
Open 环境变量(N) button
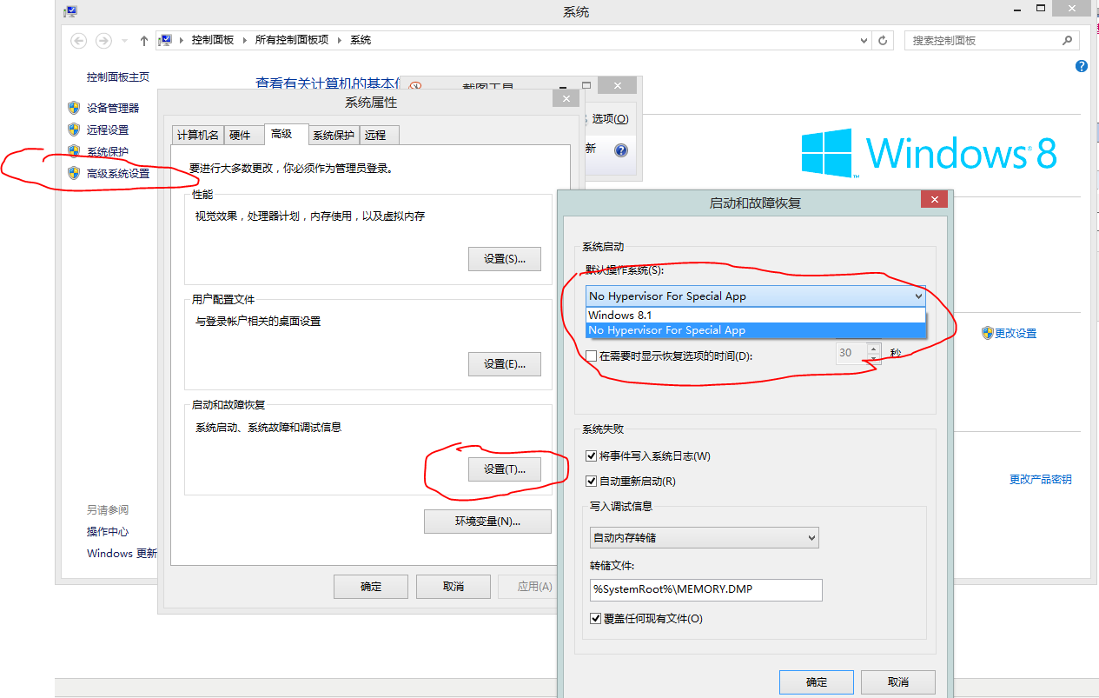click(487, 521)
